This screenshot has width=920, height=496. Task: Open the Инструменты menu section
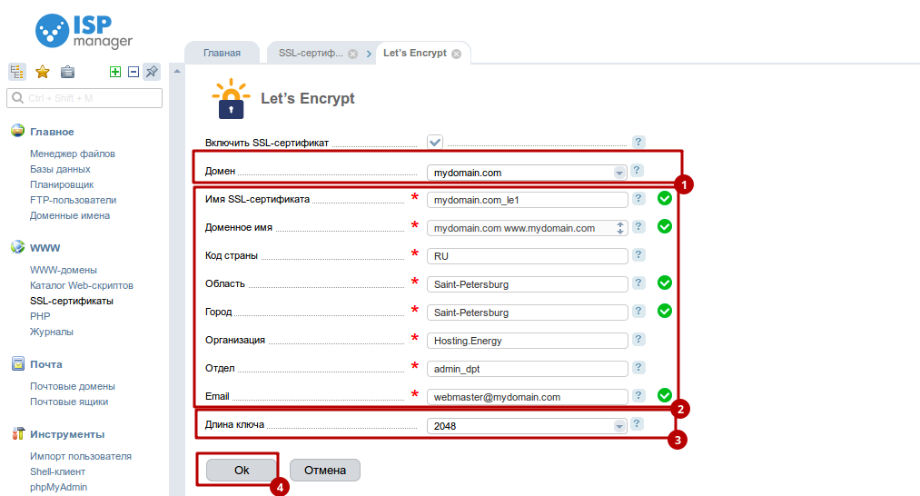coord(67,434)
